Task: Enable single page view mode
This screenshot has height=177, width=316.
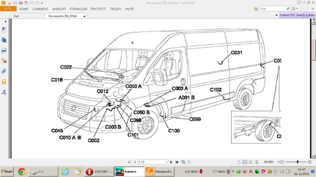Action: coord(239,162)
